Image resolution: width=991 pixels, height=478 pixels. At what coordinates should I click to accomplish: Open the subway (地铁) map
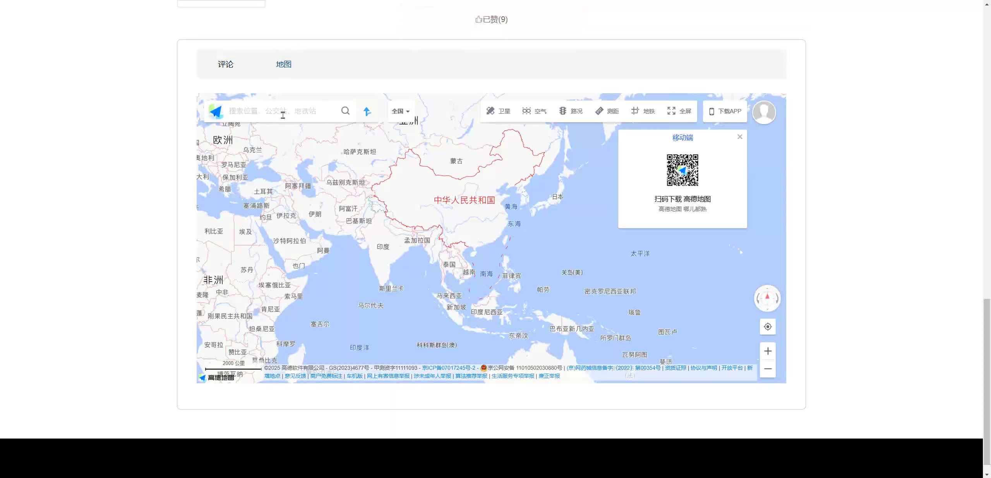[x=643, y=111]
